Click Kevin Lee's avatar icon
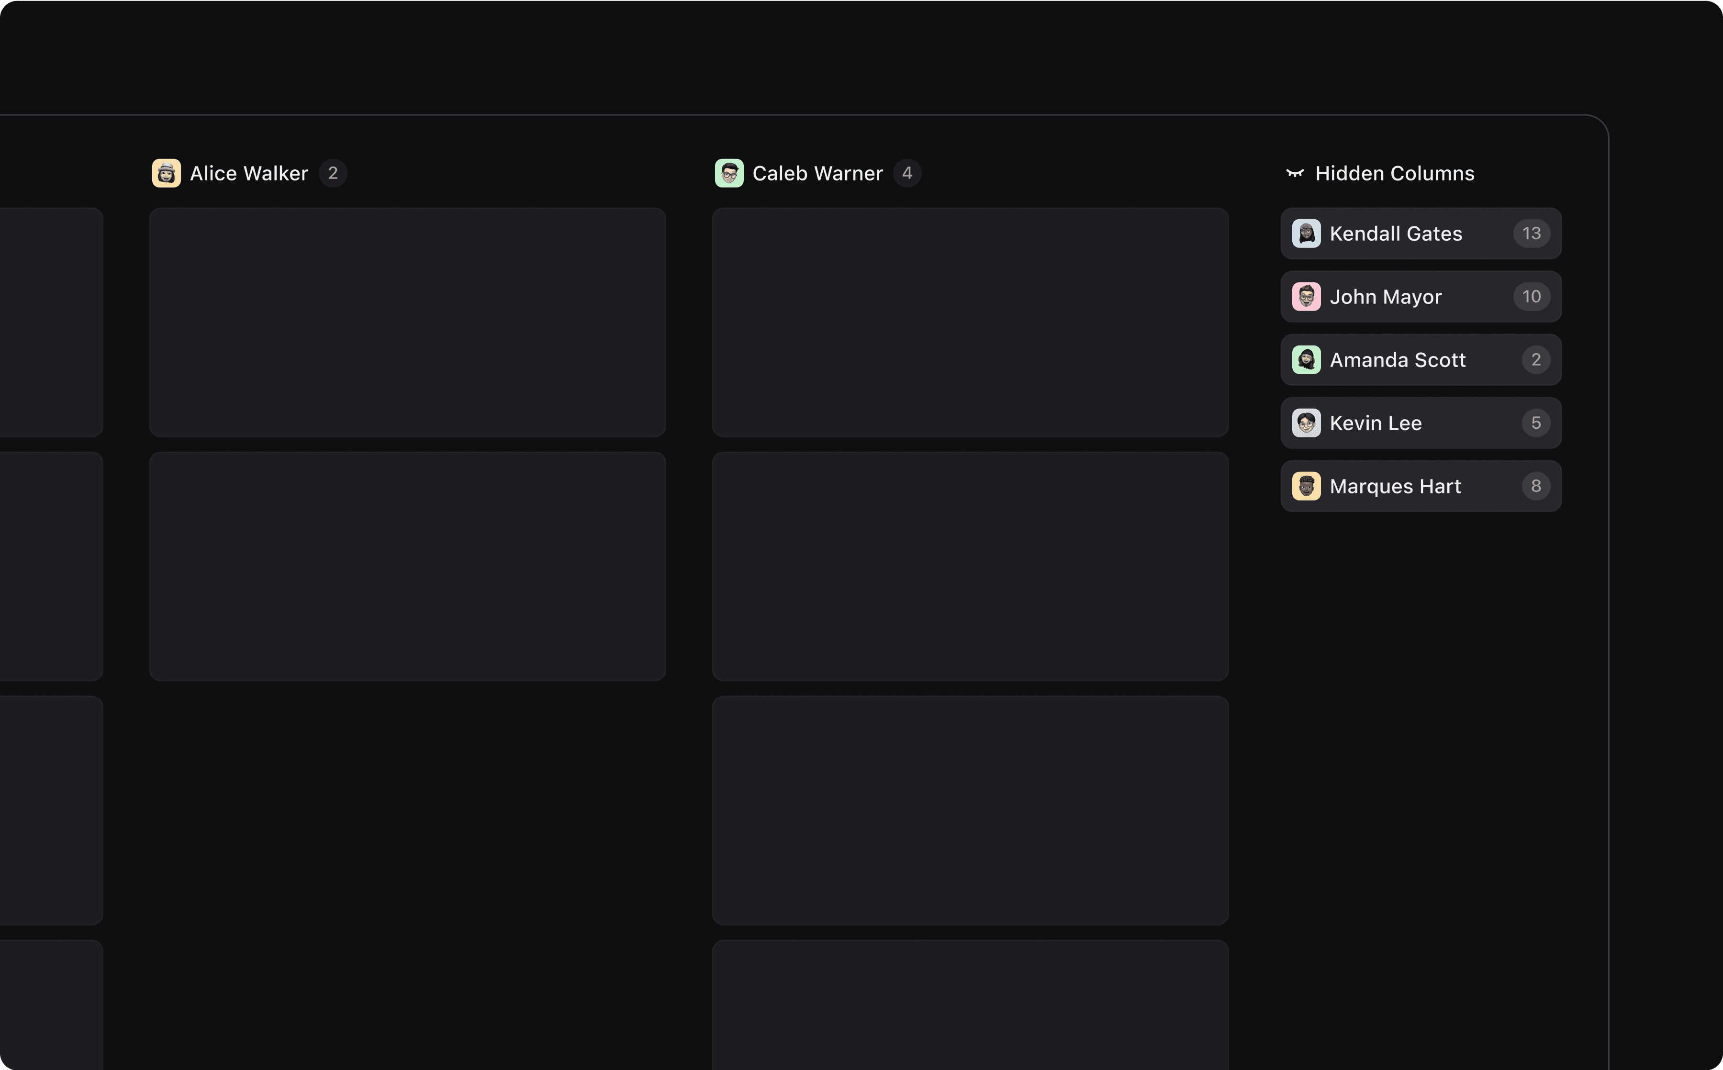 1306,423
